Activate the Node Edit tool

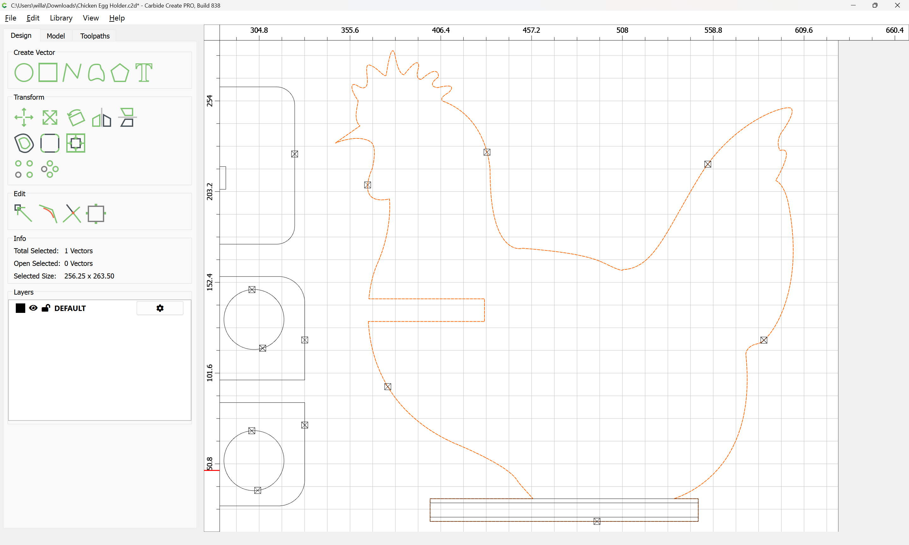pyautogui.click(x=23, y=214)
